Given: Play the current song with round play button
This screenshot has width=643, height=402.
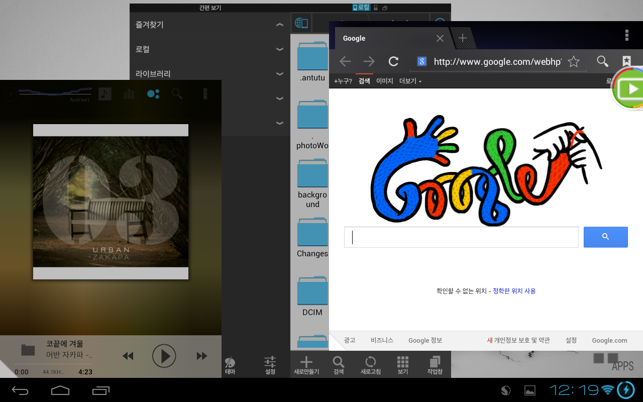Looking at the screenshot, I should (x=164, y=356).
